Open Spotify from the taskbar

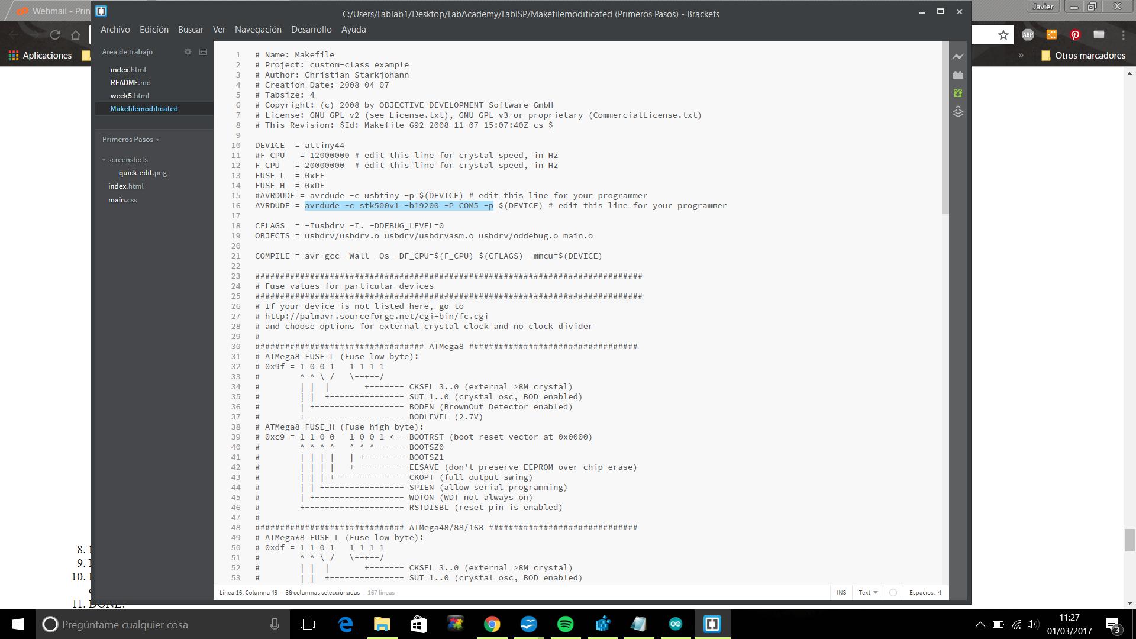(566, 624)
